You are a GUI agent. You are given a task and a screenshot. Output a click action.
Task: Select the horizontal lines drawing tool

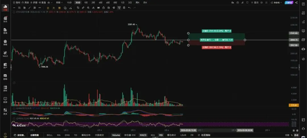pos(19,8)
